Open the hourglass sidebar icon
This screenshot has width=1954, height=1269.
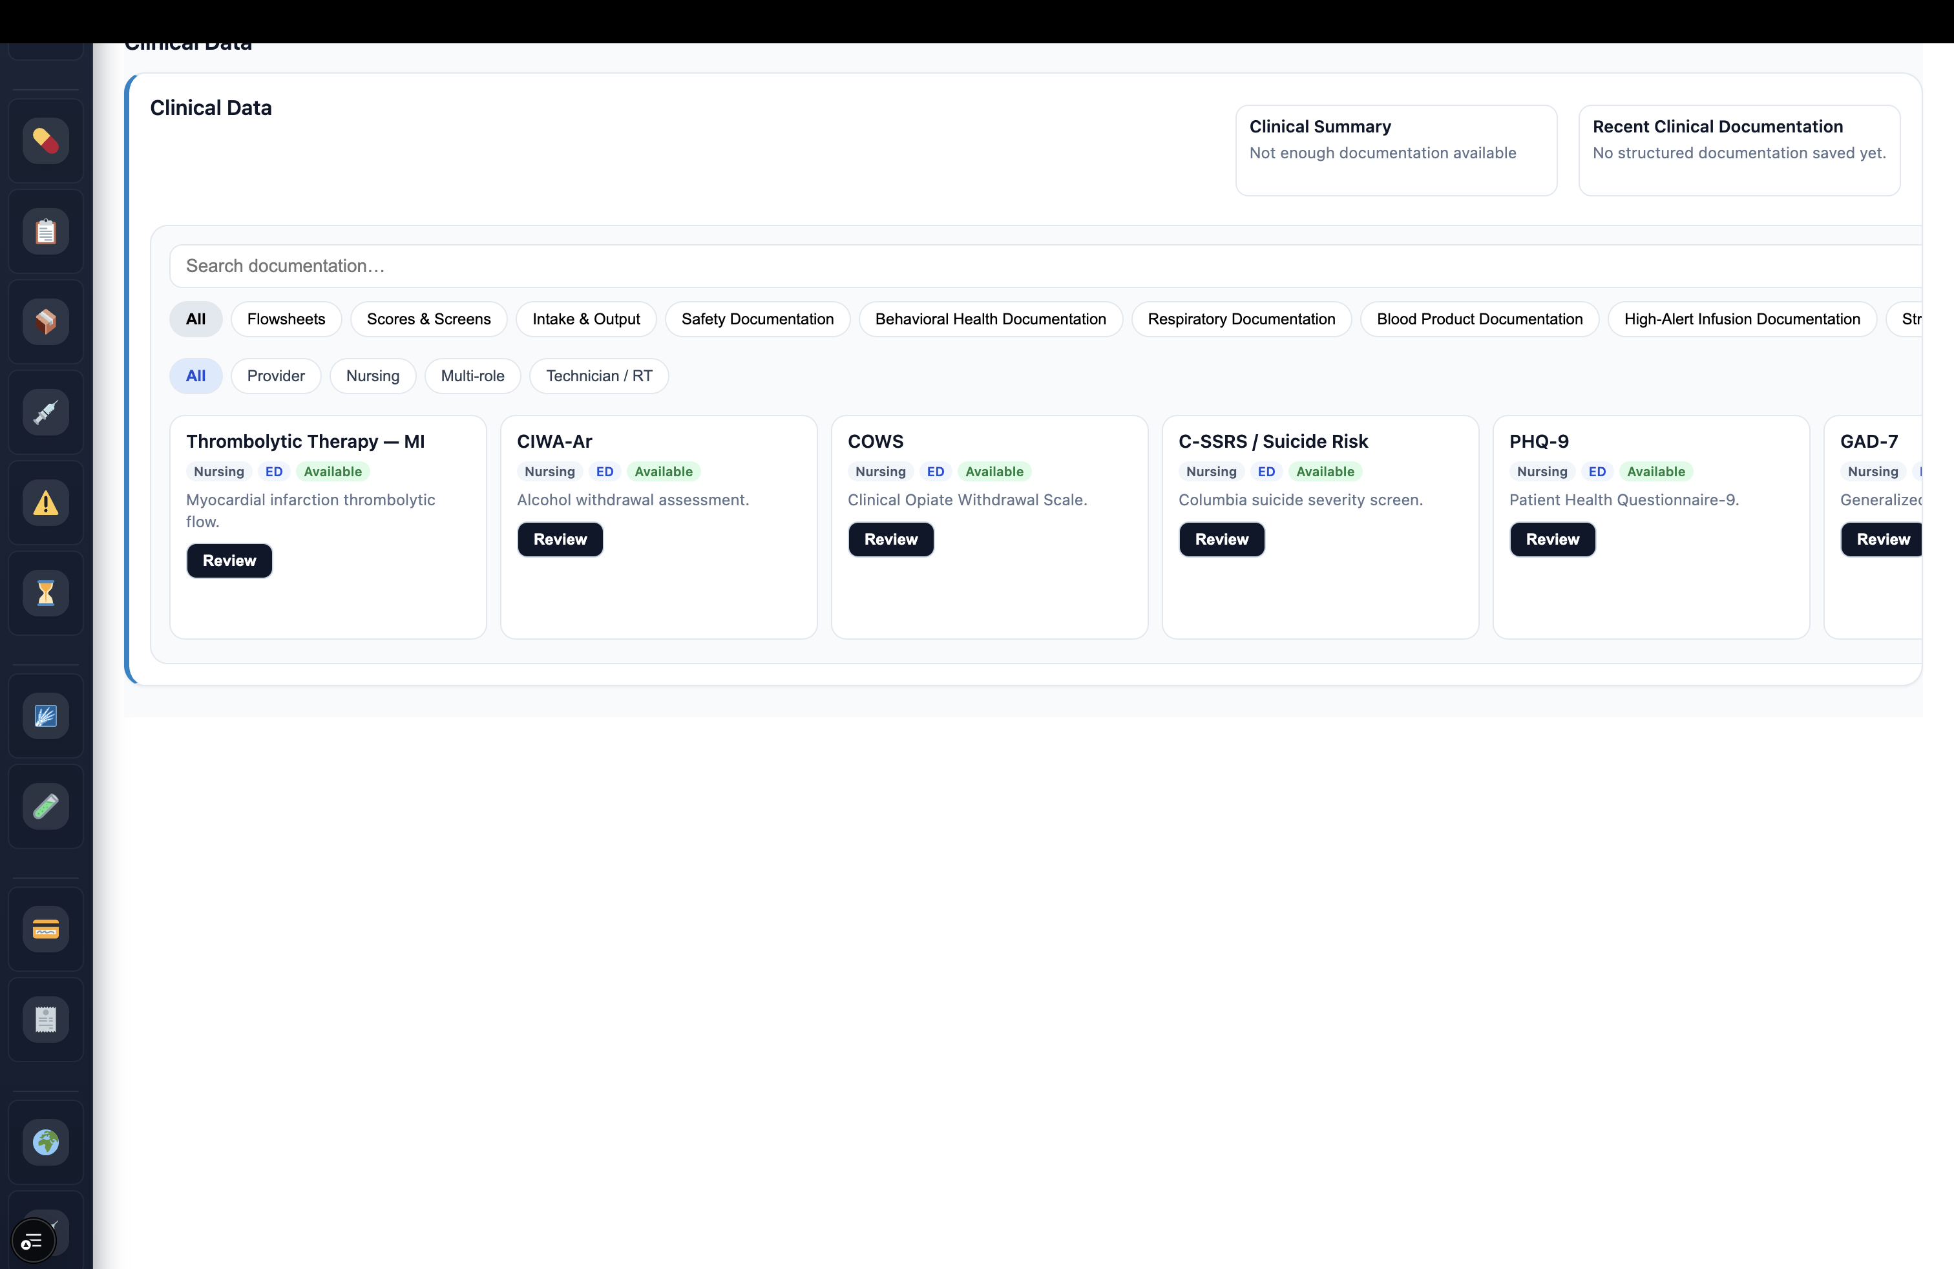pos(46,593)
